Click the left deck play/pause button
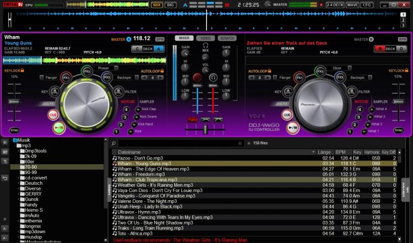 [58, 128]
